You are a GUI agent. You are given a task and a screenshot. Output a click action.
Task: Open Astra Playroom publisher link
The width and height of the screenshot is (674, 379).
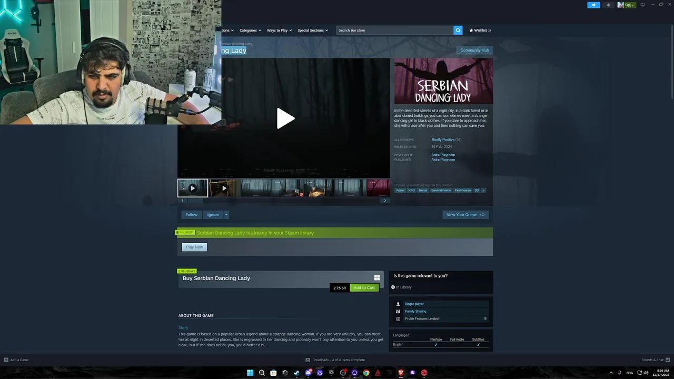point(443,159)
